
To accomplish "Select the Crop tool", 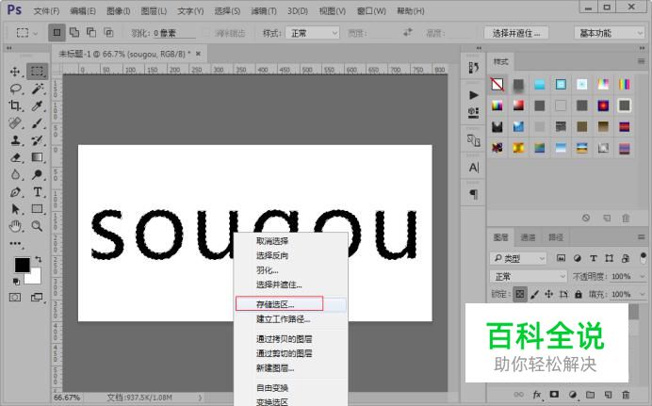I will coord(15,106).
